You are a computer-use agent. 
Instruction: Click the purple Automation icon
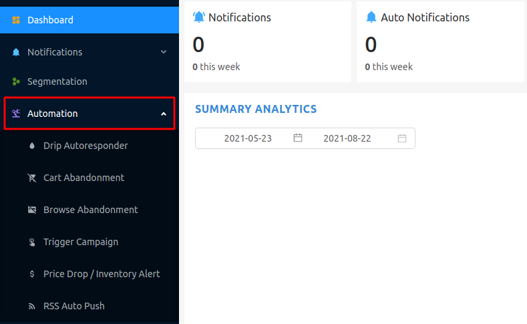(16, 114)
